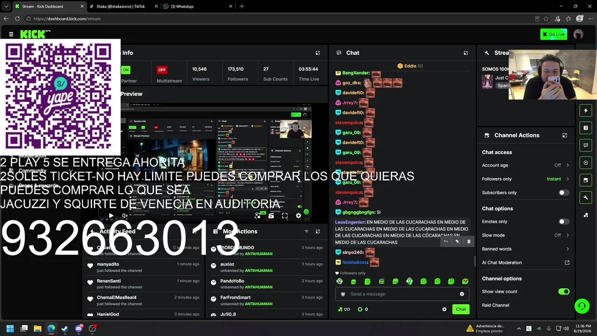The width and height of the screenshot is (597, 336).
Task: Open the Windows Start menu
Action: click(10, 329)
